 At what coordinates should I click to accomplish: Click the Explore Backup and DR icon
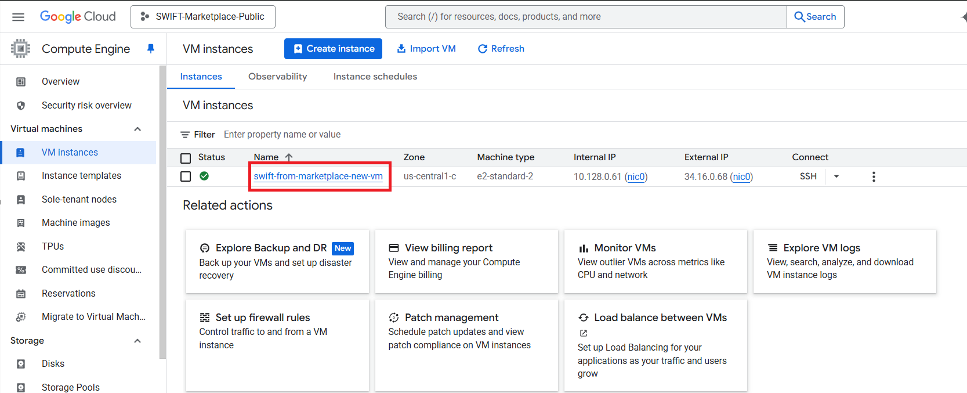205,248
